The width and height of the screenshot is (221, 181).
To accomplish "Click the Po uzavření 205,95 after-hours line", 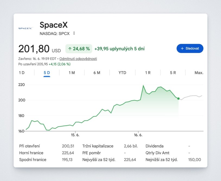I will tap(44, 64).
